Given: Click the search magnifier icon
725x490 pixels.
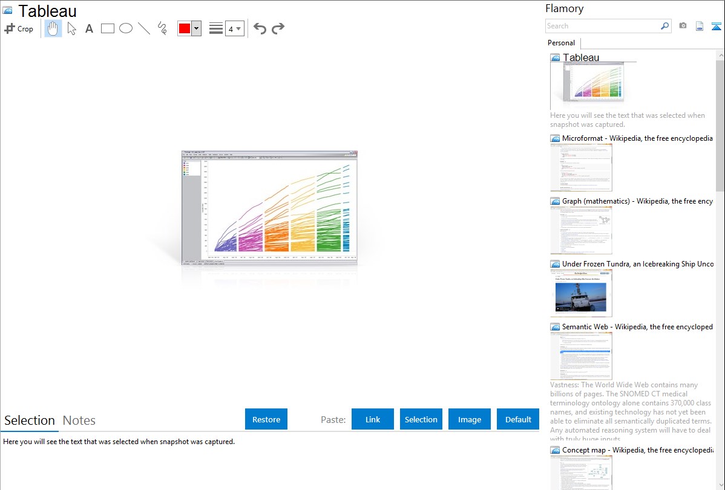Looking at the screenshot, I should tap(664, 26).
